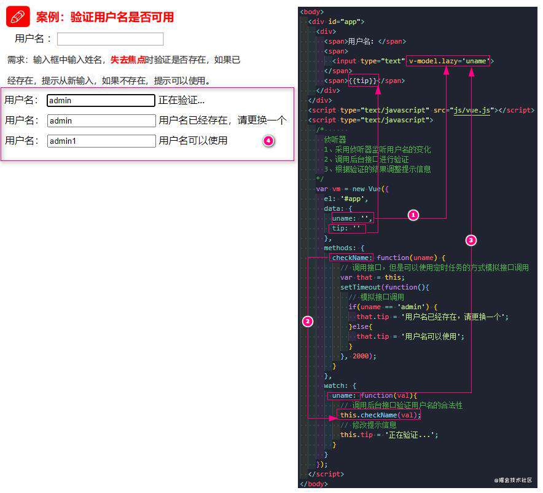543x493 pixels.
Task: Click the <div id="app"> line in the code
Action: pyautogui.click(x=336, y=22)
